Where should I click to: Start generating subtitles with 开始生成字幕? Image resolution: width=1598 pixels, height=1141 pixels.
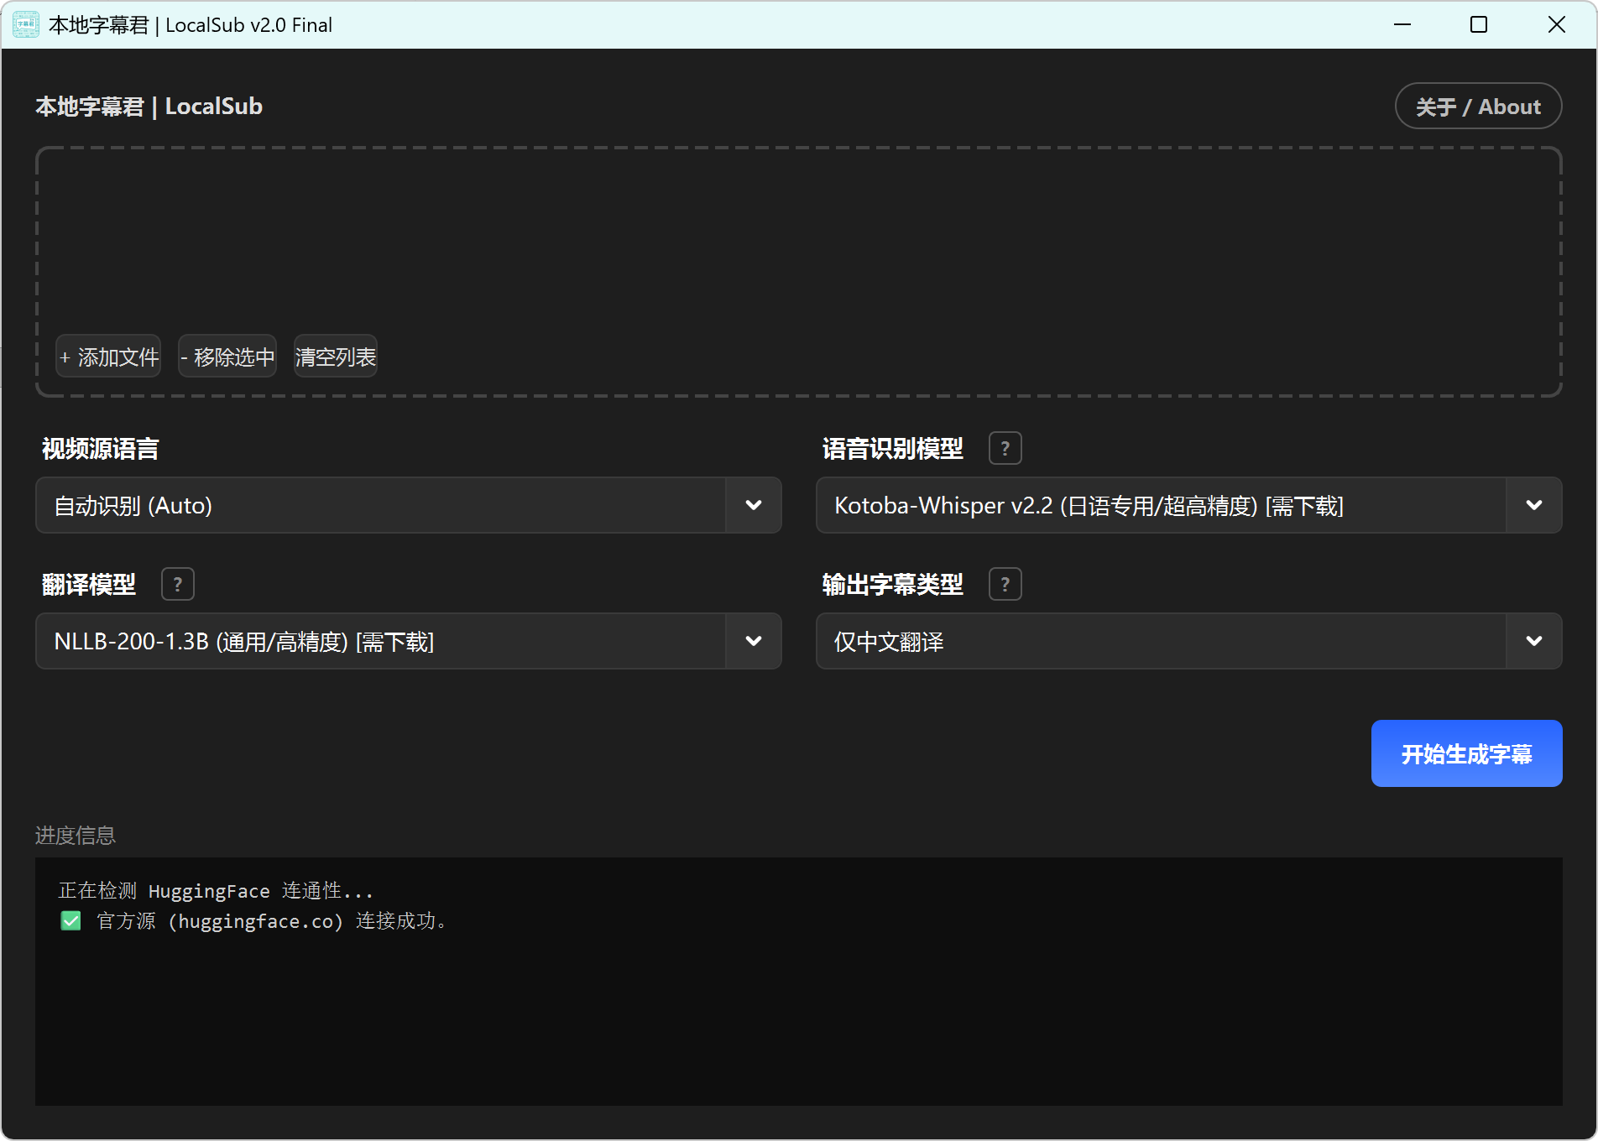[x=1465, y=753]
